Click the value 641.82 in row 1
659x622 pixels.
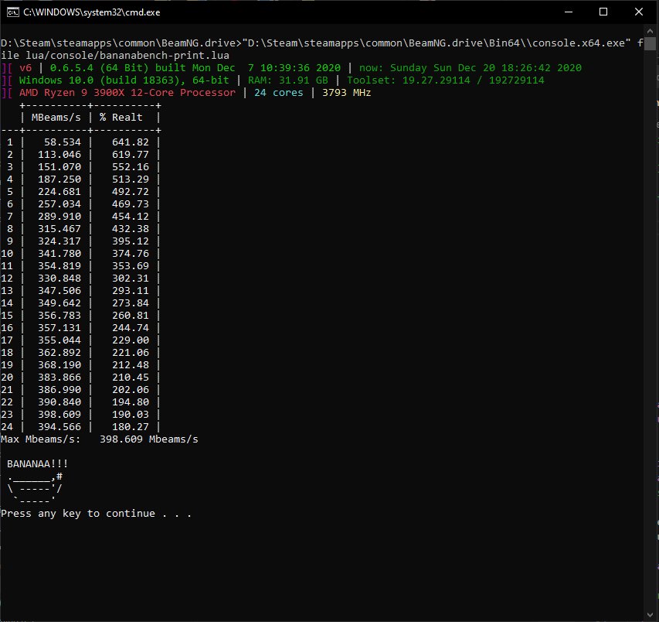click(x=131, y=142)
